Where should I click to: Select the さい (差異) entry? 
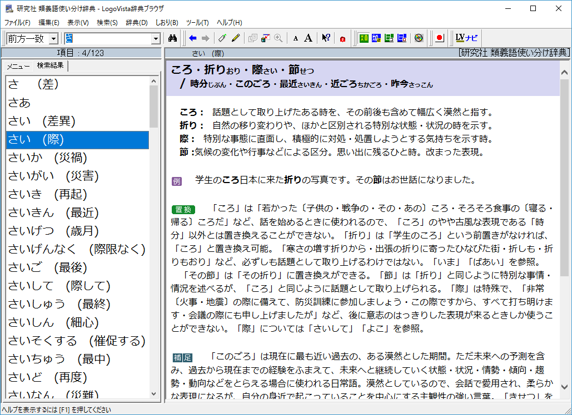click(77, 121)
